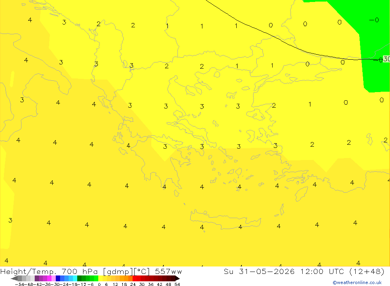The image size is (390, 286).
Task: Click the gray left arrow of color scale
Action: 14,278
